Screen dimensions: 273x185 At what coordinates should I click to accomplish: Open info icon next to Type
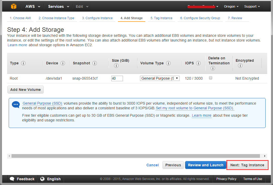[23, 63]
